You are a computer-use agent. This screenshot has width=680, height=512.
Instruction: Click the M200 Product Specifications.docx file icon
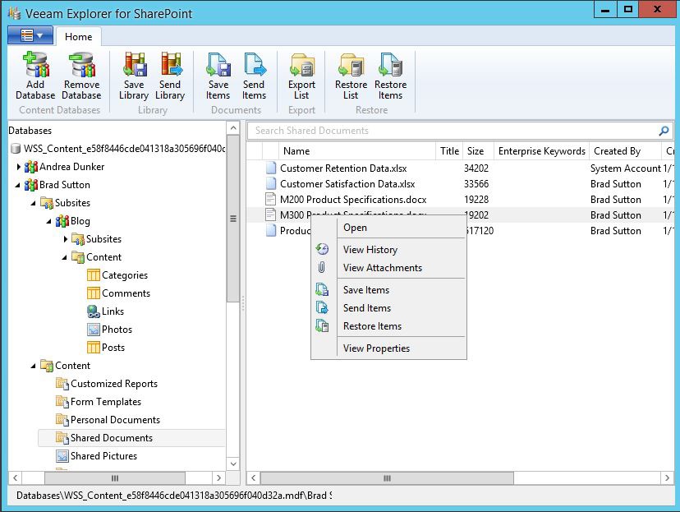(271, 199)
